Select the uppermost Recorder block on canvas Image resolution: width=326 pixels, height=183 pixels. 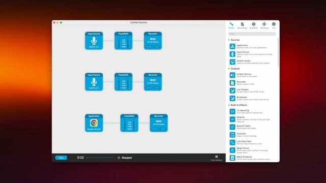[x=153, y=41]
